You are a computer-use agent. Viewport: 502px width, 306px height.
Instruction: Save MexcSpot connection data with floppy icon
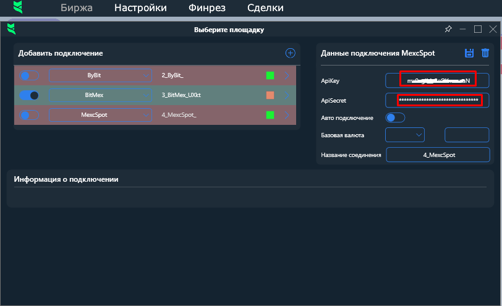pos(469,53)
